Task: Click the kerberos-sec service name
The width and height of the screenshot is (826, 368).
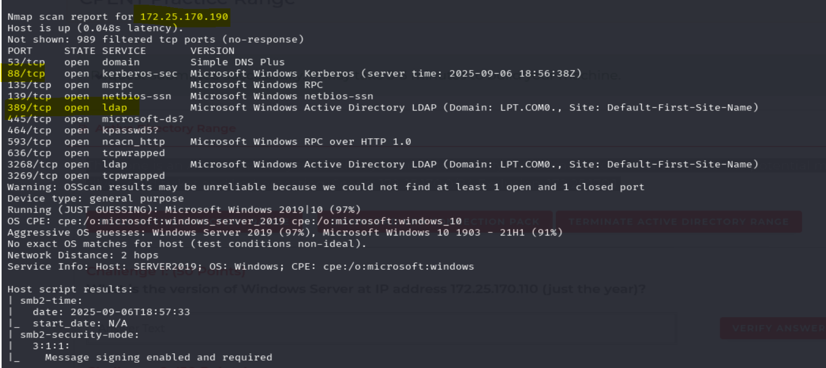Action: click(x=139, y=74)
